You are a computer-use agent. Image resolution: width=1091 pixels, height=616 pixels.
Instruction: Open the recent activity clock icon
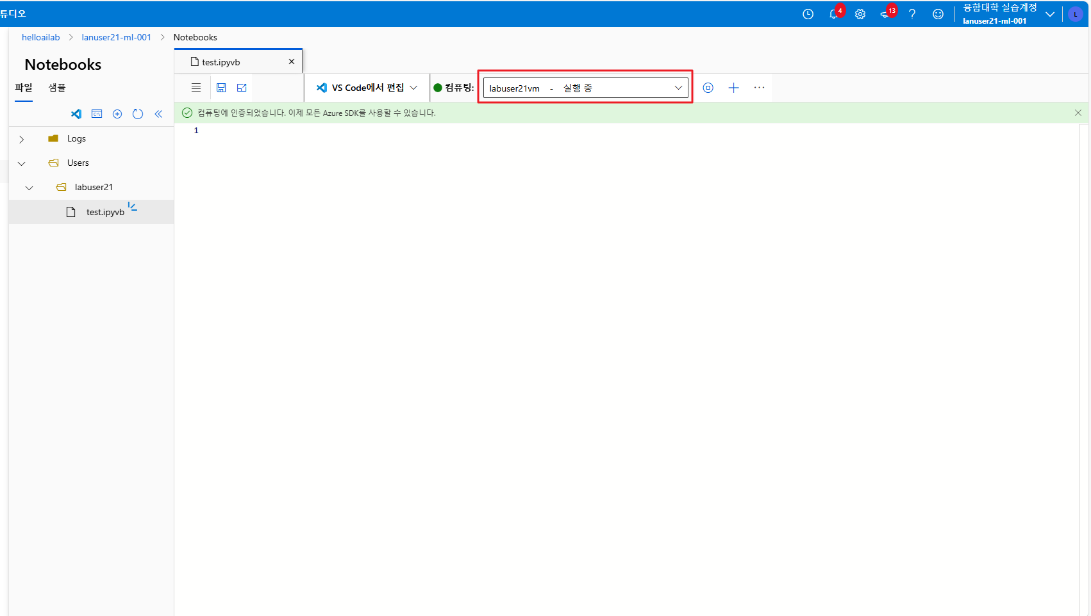coord(808,14)
